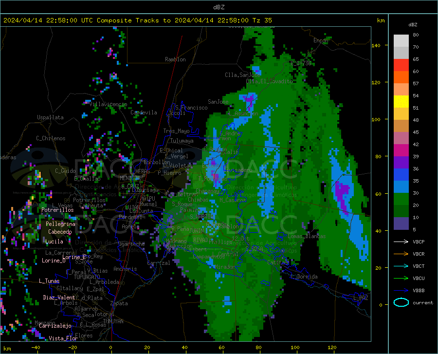This screenshot has width=438, height=354.
Task: Click the 'L_Tunas' map label
Action: (49, 281)
